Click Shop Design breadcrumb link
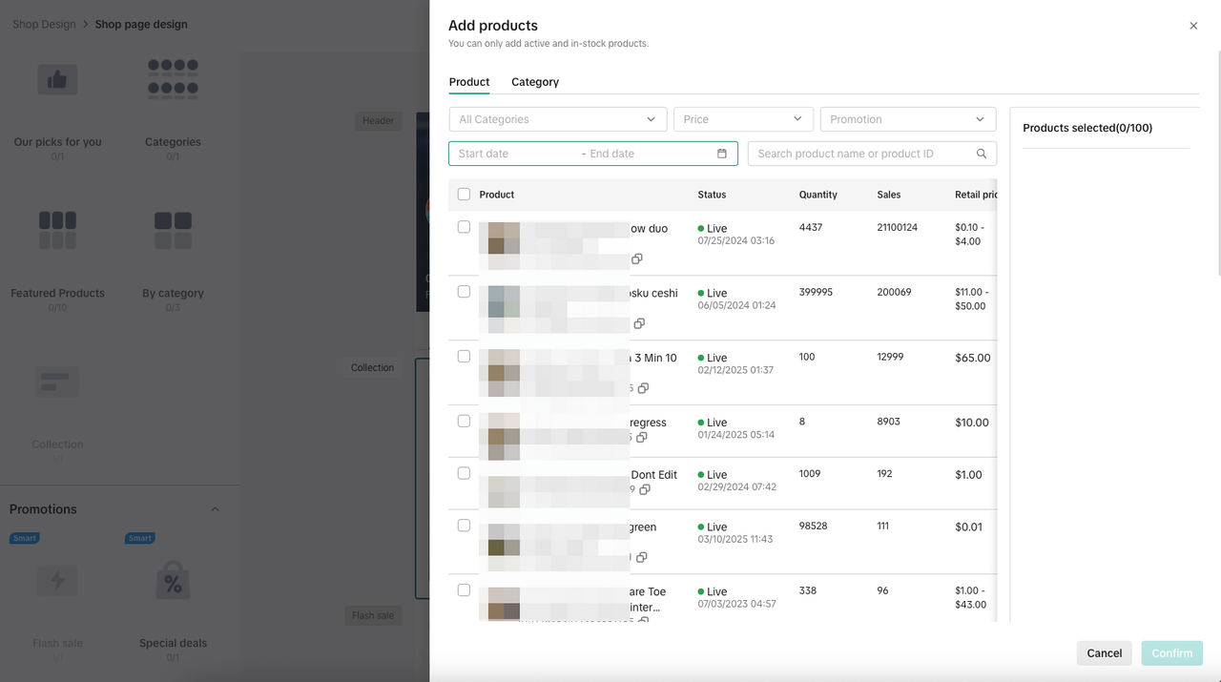Image resolution: width=1221 pixels, height=682 pixels. pyautogui.click(x=44, y=24)
